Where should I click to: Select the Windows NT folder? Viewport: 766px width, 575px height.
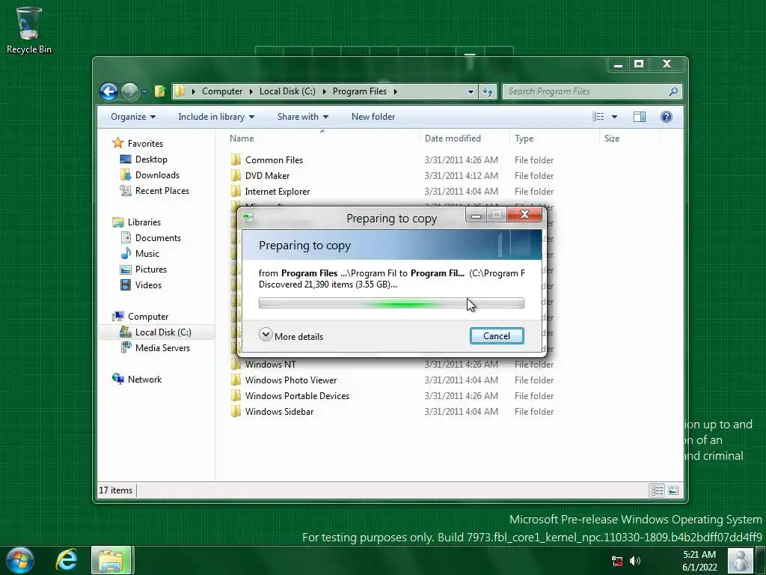(x=270, y=365)
